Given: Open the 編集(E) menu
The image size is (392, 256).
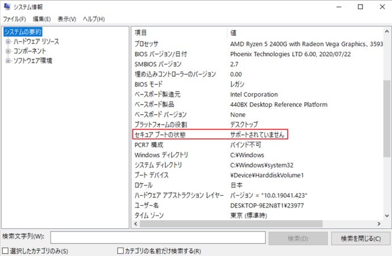Looking at the screenshot, I should [x=41, y=19].
